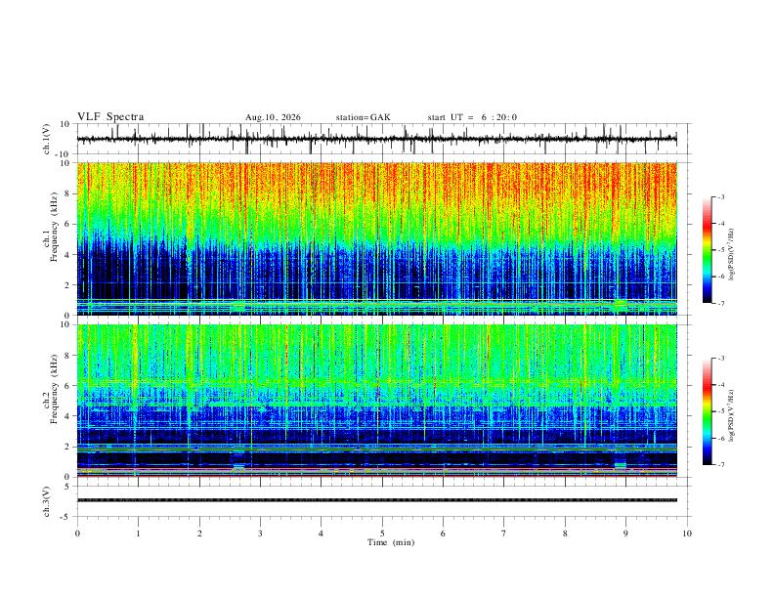The height and width of the screenshot is (598, 774).
Task: Click the ch.1(V) waveform trace
Action: (376, 139)
